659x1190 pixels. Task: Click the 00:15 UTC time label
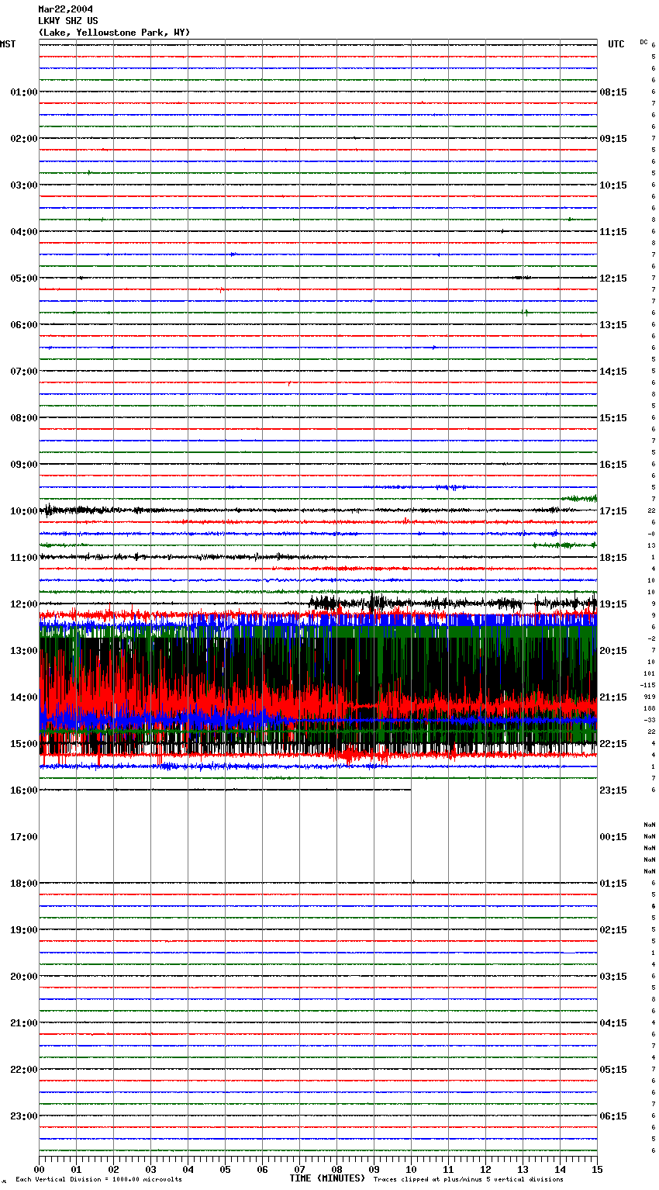click(613, 837)
